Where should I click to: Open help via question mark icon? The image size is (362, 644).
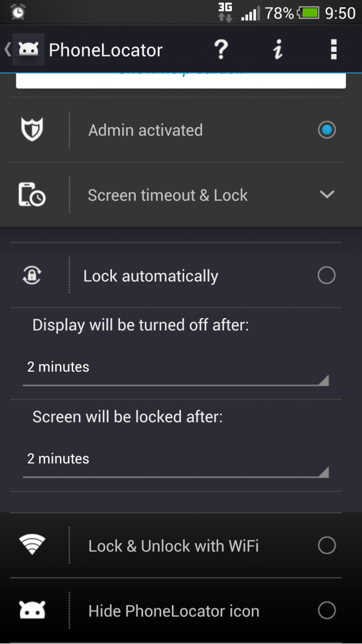pos(221,50)
